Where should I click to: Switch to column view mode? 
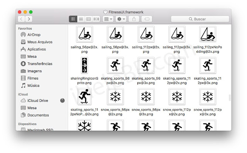(88, 19)
